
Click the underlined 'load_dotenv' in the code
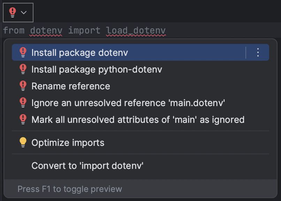[x=135, y=31]
